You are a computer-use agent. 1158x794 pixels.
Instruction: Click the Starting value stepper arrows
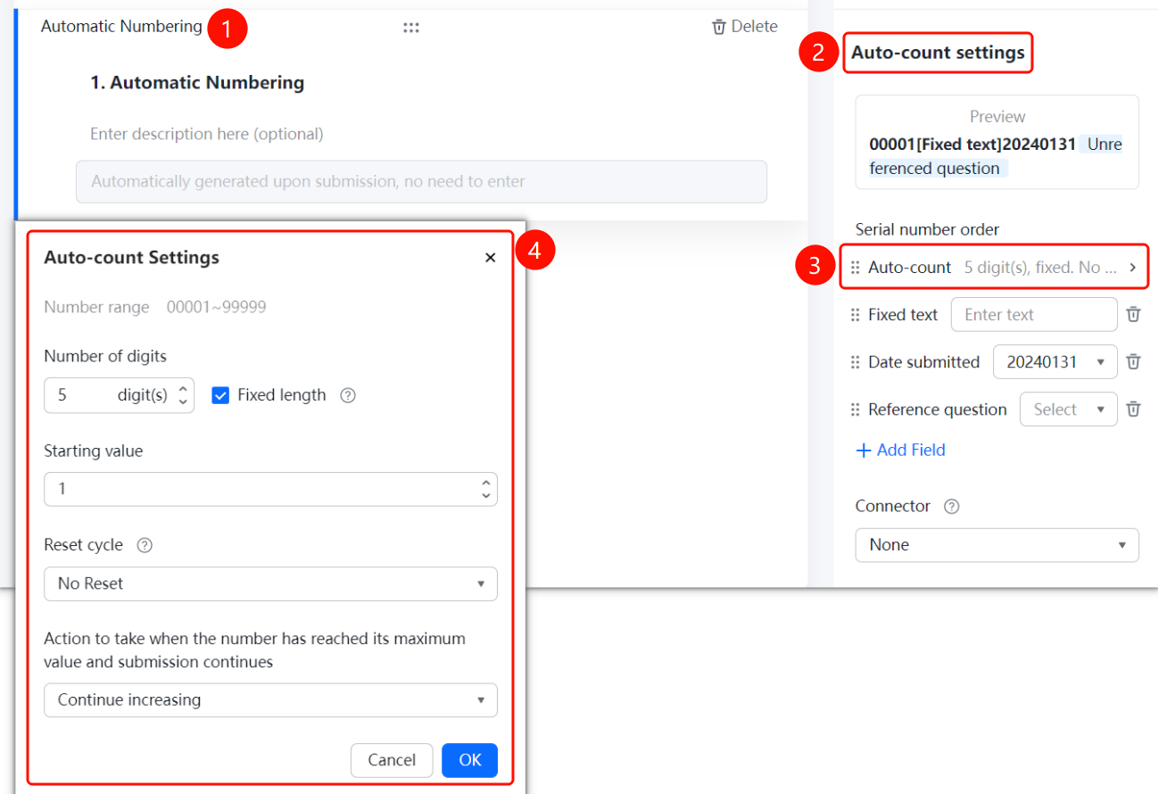click(486, 489)
